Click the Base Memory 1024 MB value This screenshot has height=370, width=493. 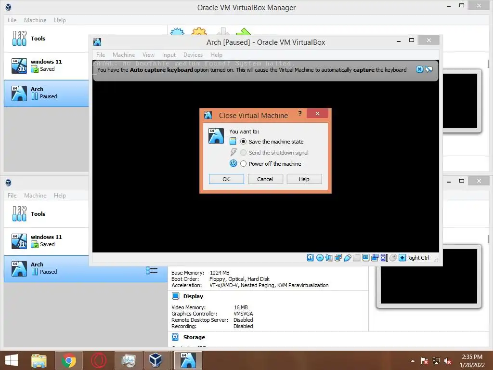tap(220, 273)
